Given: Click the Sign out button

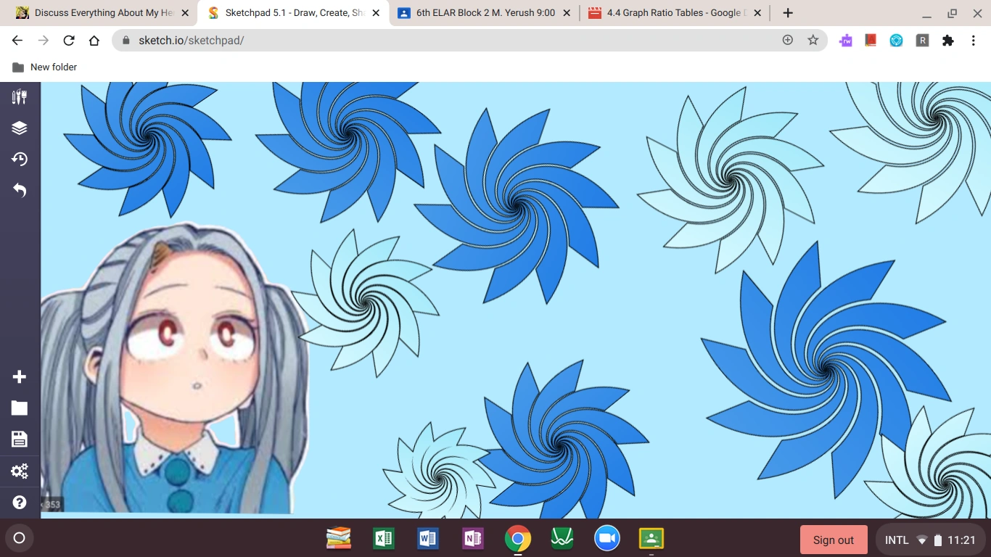Looking at the screenshot, I should click(833, 539).
